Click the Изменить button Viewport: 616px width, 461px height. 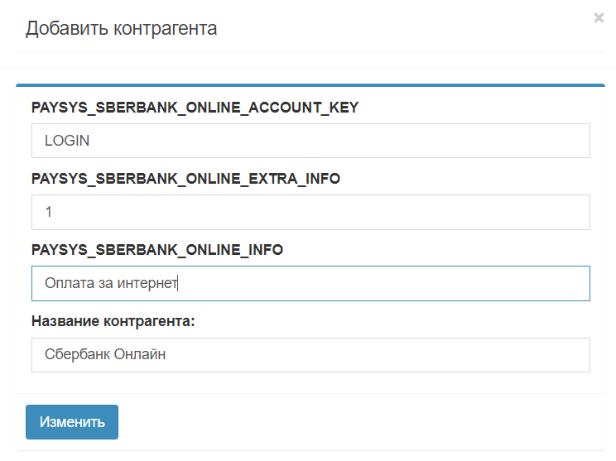72,422
